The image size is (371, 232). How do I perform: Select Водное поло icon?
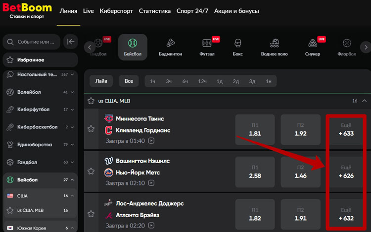[x=275, y=43]
